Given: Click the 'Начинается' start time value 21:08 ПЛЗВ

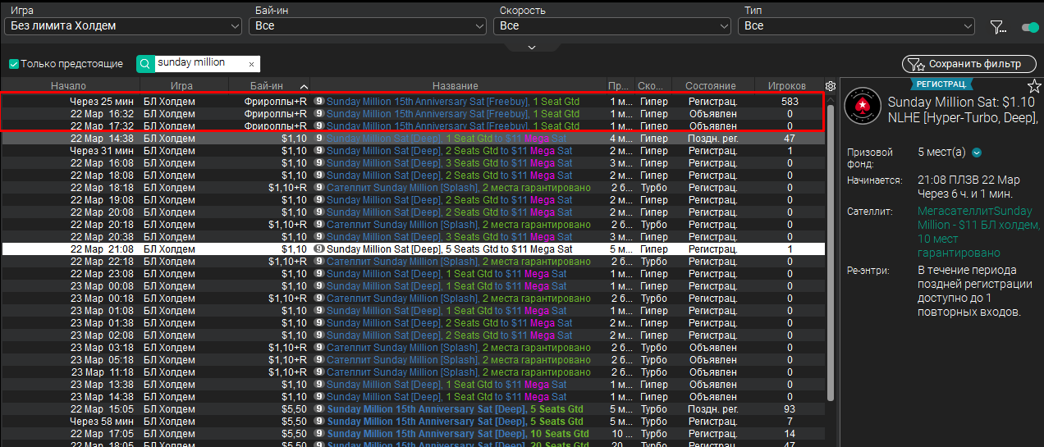Looking at the screenshot, I should pos(968,180).
